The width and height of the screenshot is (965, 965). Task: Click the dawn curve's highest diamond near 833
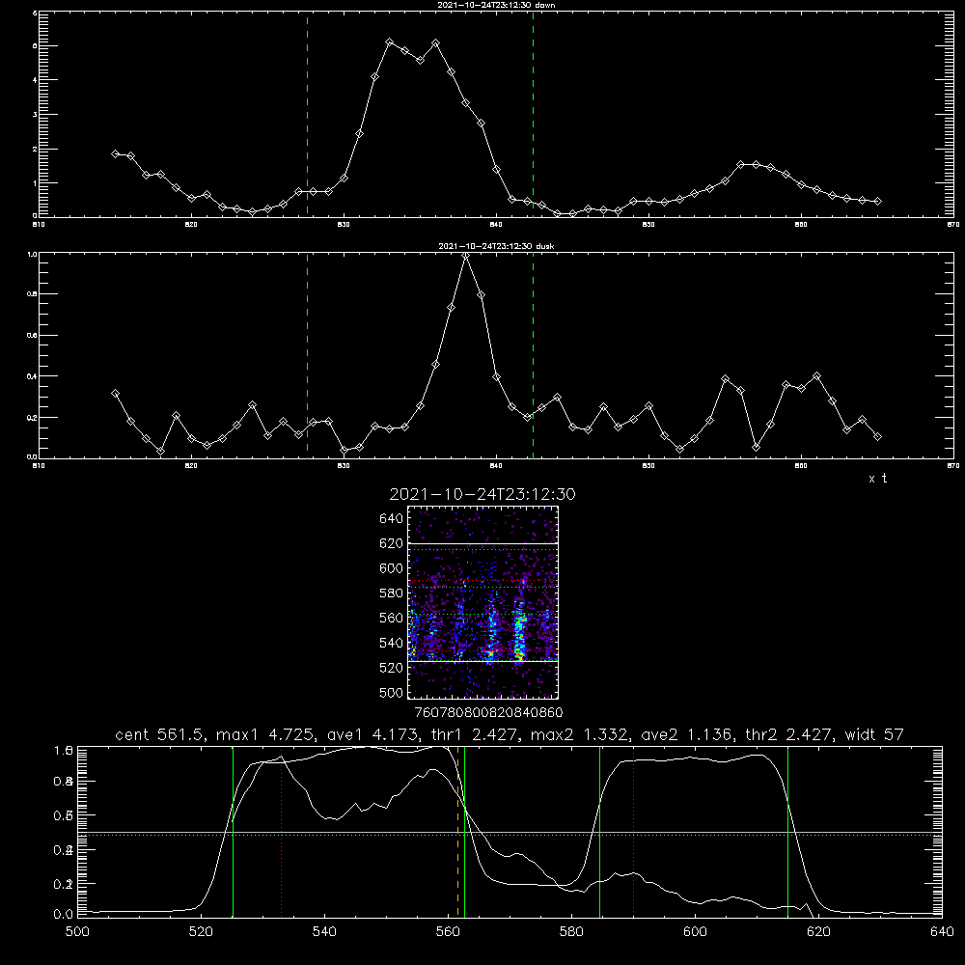pyautogui.click(x=390, y=41)
